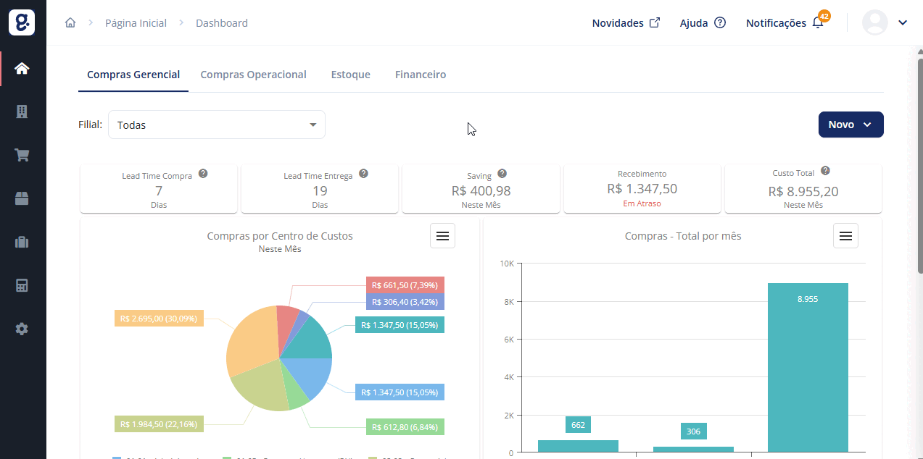Switch to the Financeiro tab

click(x=421, y=75)
